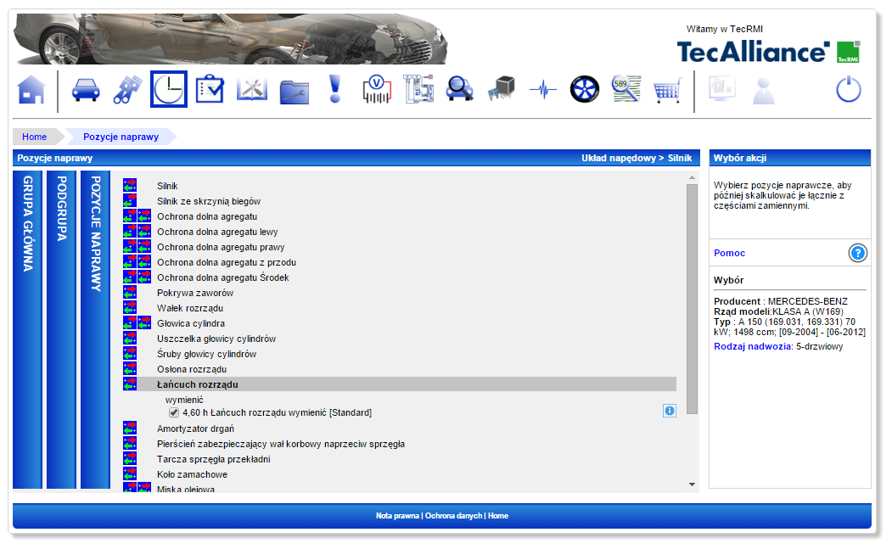Click the power logout icon
The width and height of the screenshot is (892, 549).
pos(849,89)
